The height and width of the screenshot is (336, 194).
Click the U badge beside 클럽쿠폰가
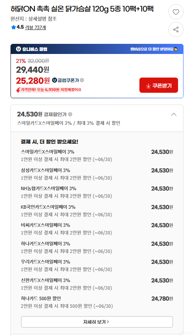tap(55, 80)
